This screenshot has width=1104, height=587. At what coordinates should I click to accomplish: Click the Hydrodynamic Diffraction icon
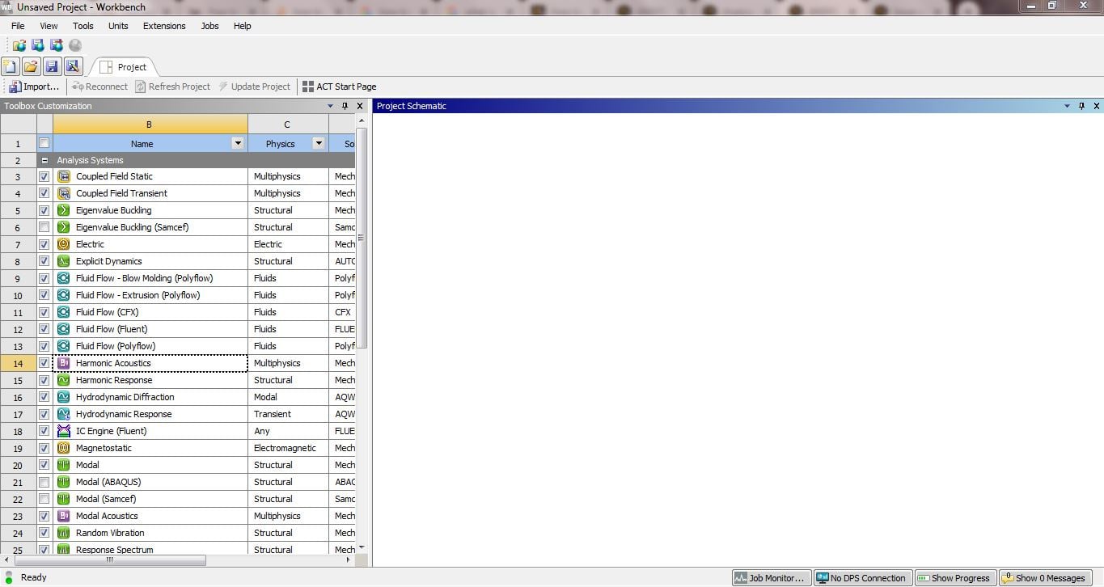(64, 397)
